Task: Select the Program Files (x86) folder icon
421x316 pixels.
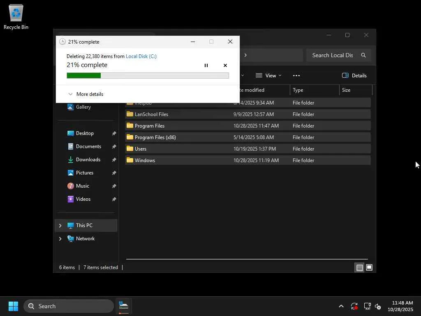Action: [x=130, y=137]
